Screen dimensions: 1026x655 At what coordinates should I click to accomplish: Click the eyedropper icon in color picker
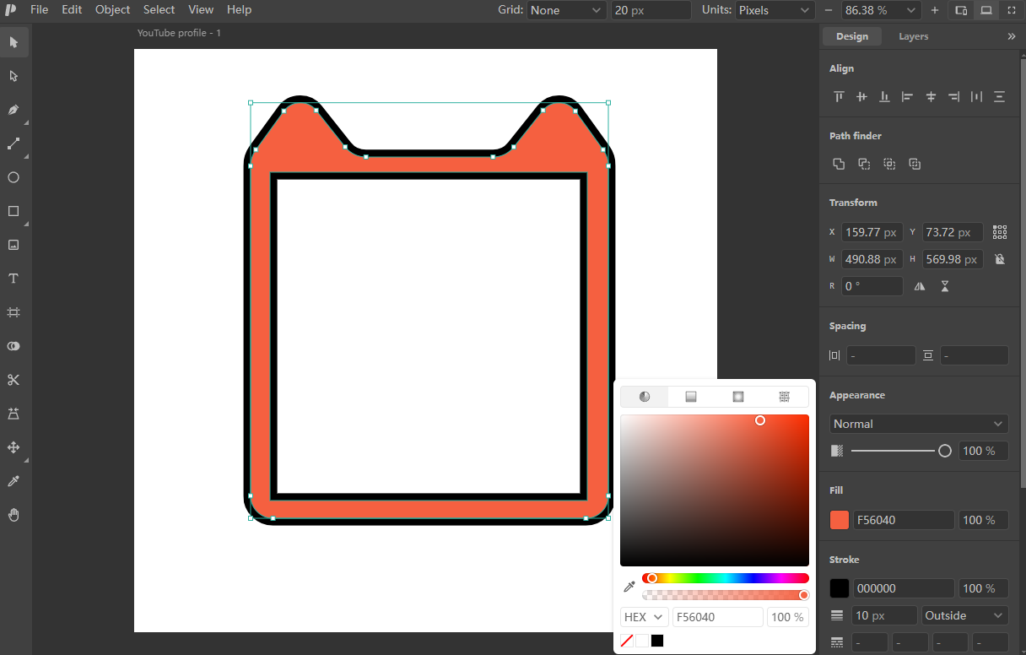tap(629, 587)
